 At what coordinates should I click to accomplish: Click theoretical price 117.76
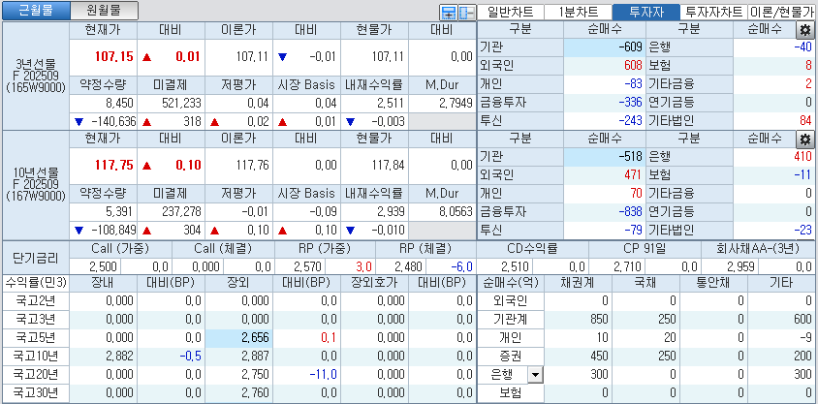pyautogui.click(x=253, y=166)
